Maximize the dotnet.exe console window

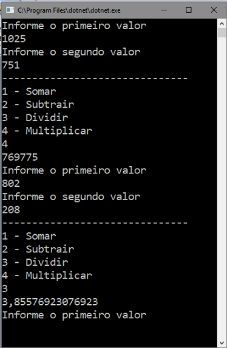pyautogui.click(x=189, y=10)
